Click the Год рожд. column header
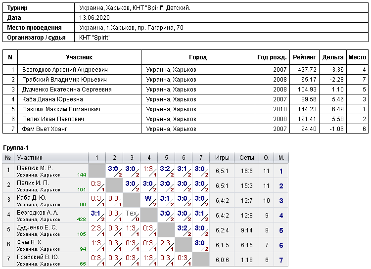371x269 pixels. 272,57
